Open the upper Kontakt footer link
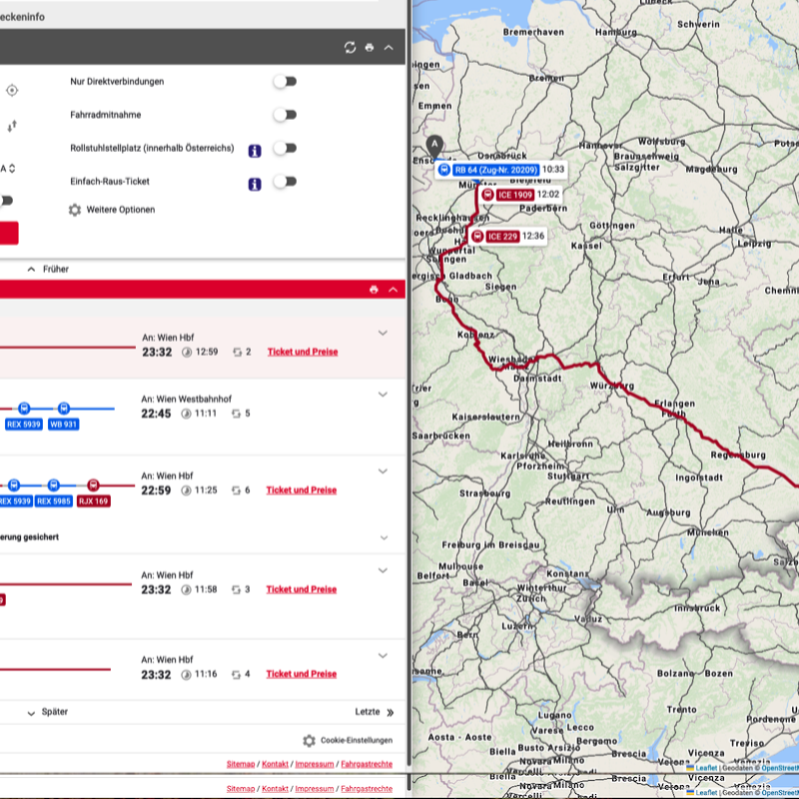Image resolution: width=799 pixels, height=799 pixels. point(276,764)
